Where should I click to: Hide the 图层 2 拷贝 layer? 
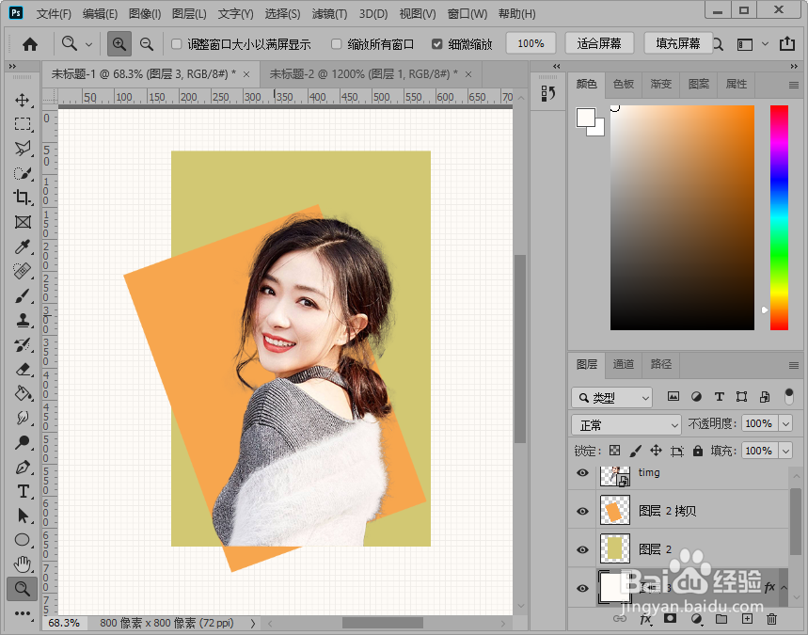pos(583,511)
